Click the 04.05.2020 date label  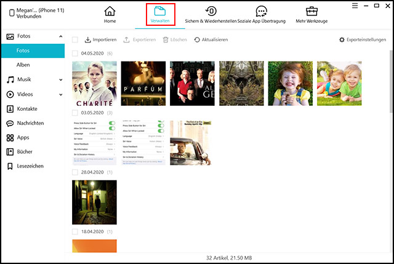[x=92, y=54]
